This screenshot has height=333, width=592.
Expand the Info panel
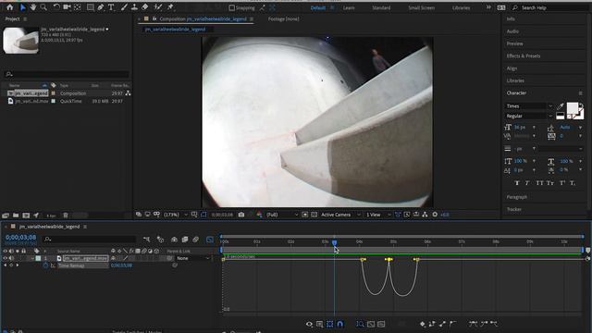pyautogui.click(x=511, y=18)
